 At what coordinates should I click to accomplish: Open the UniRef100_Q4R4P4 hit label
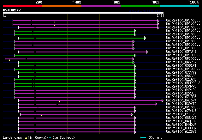[181, 90]
